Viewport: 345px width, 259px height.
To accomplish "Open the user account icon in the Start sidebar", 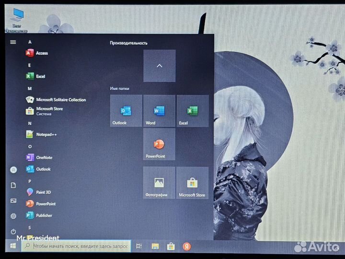I will pyautogui.click(x=13, y=170).
